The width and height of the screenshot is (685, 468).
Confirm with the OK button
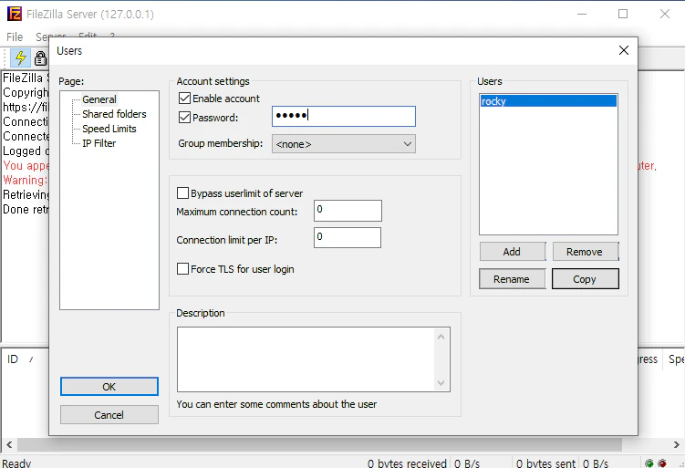[x=109, y=387]
